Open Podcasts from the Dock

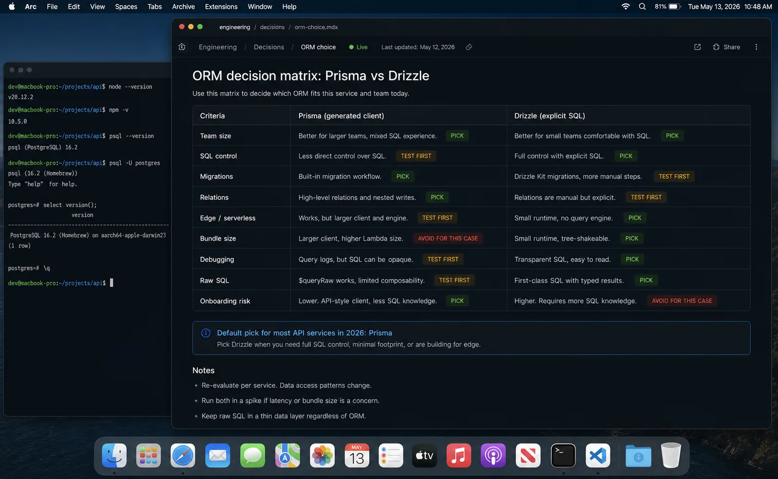(x=493, y=456)
